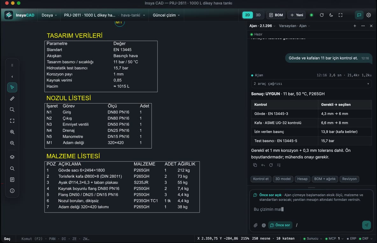The image size is (377, 243).
Task: Choose the zoom window tool
Action: coord(12,110)
